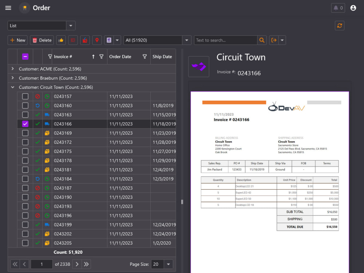The height and width of the screenshot is (273, 364).
Task: Check the box for invoice 0243160
Action: (25, 106)
